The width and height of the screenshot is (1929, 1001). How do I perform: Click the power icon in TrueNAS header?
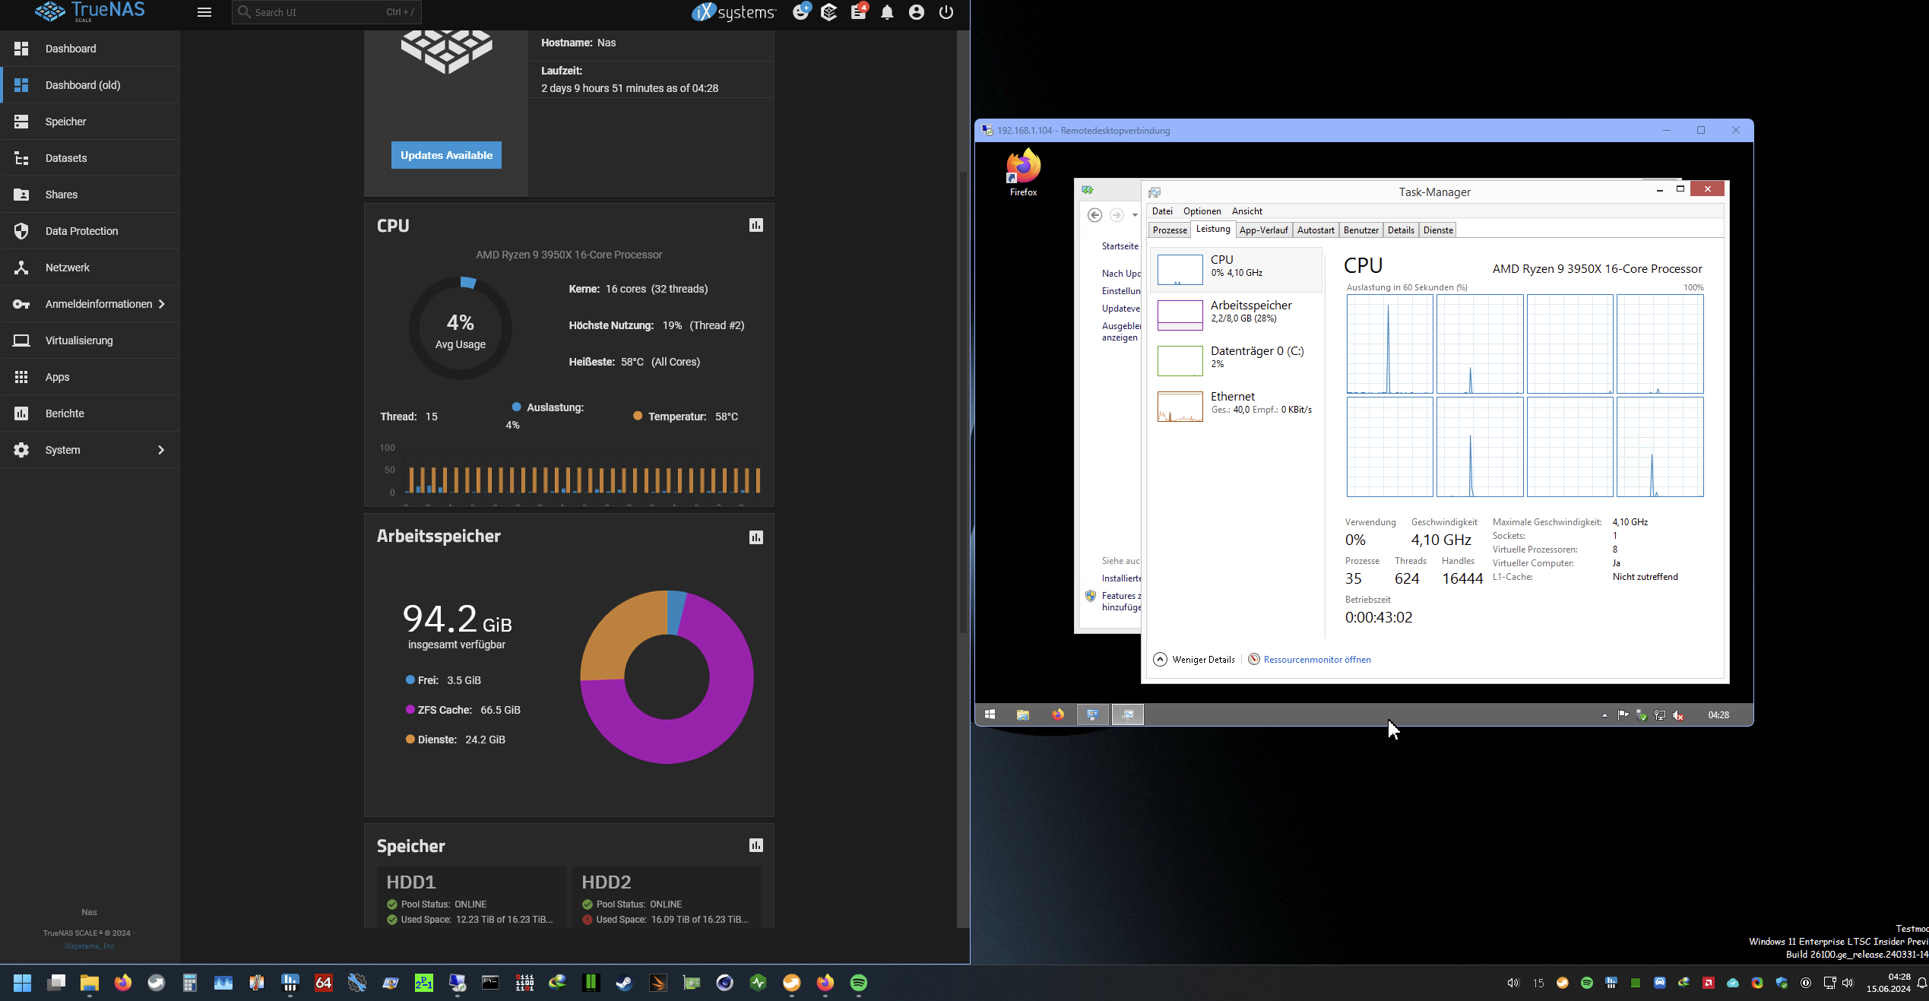click(945, 12)
